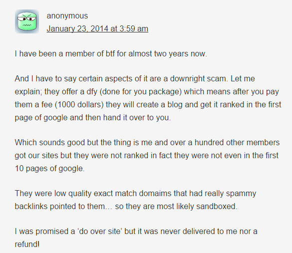Click the line "They were low quality exact match"
The image size is (292, 253).
click(x=135, y=194)
